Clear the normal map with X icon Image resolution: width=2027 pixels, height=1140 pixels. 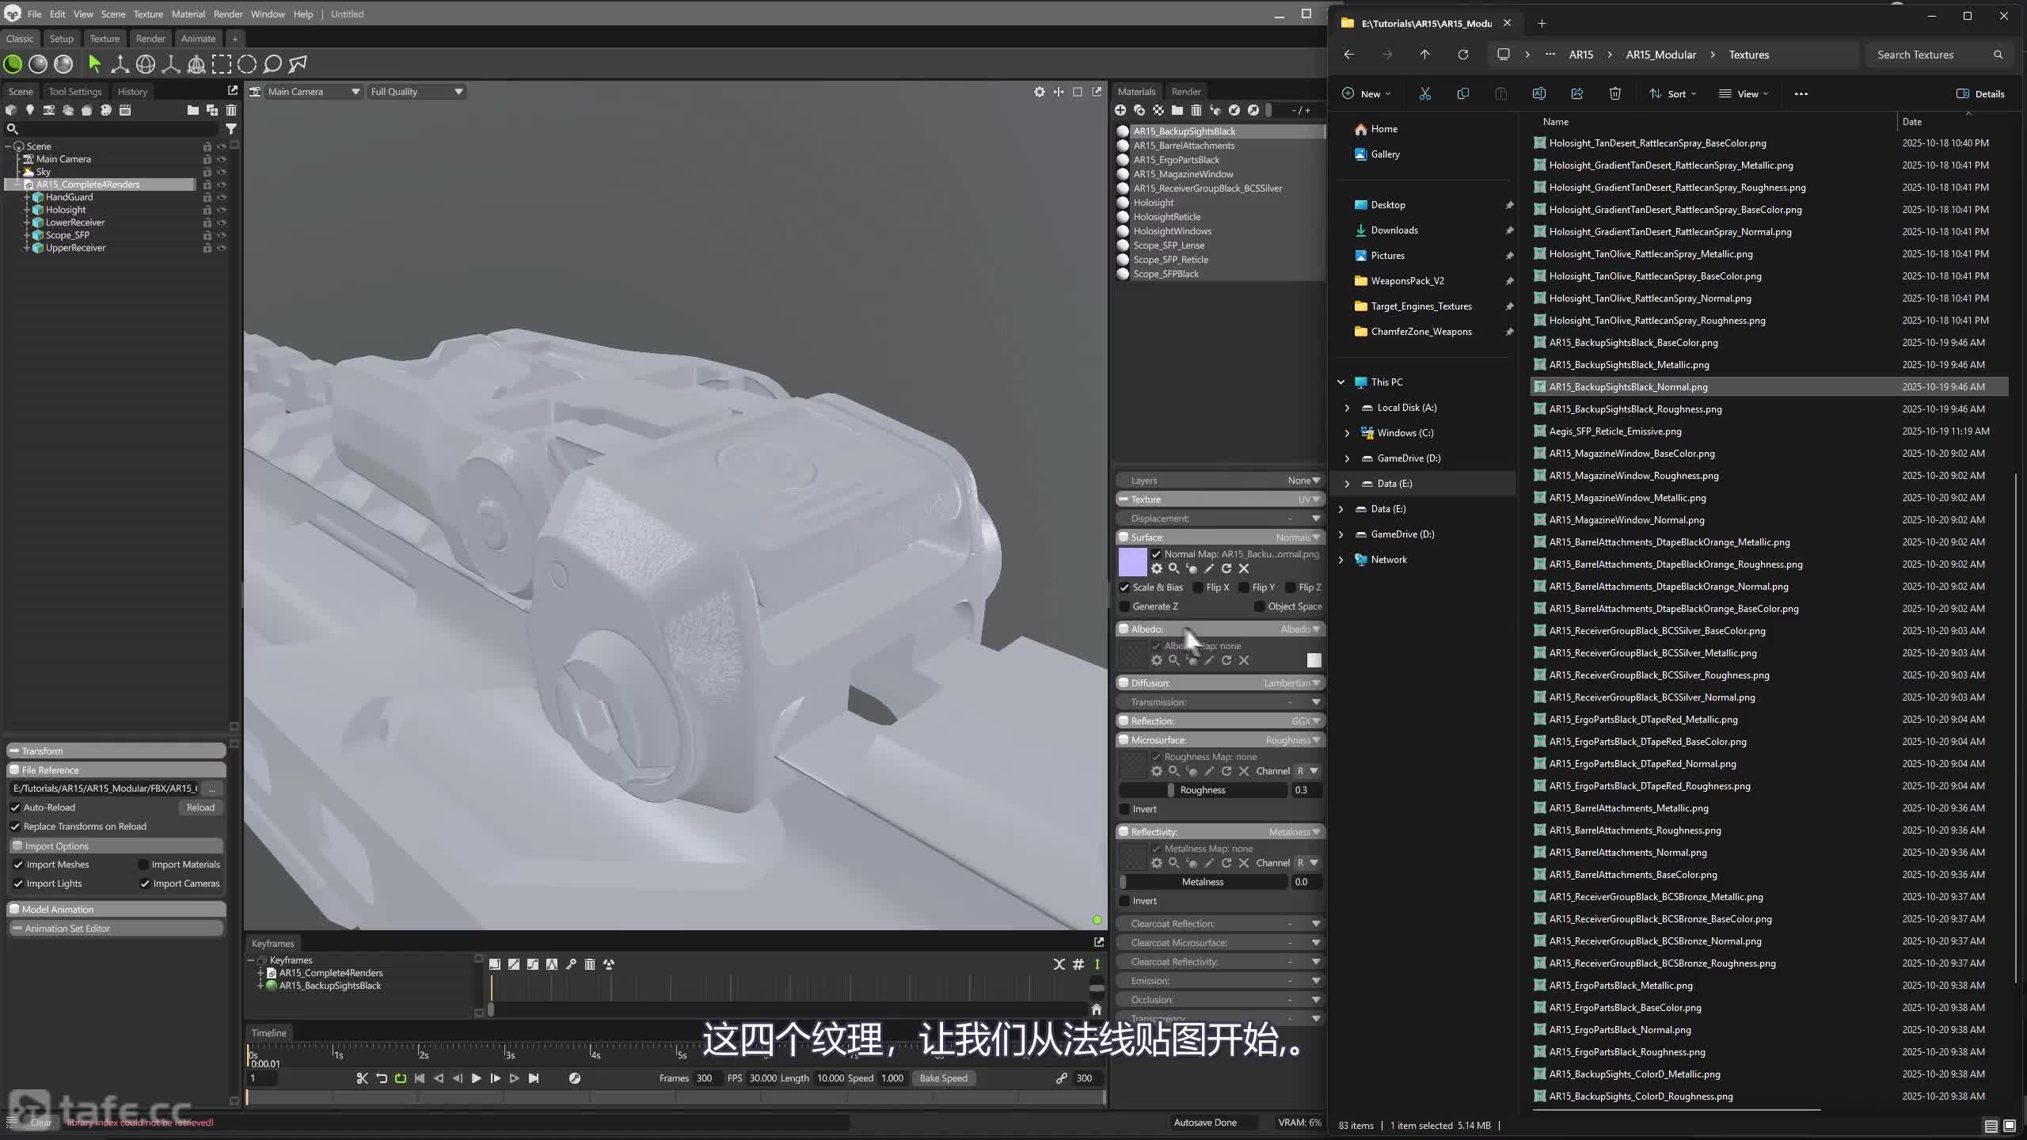(x=1244, y=568)
